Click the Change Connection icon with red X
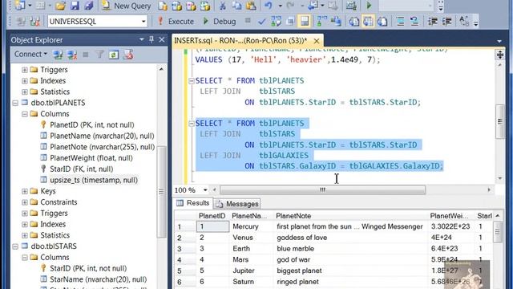 pyautogui.click(x=34, y=22)
